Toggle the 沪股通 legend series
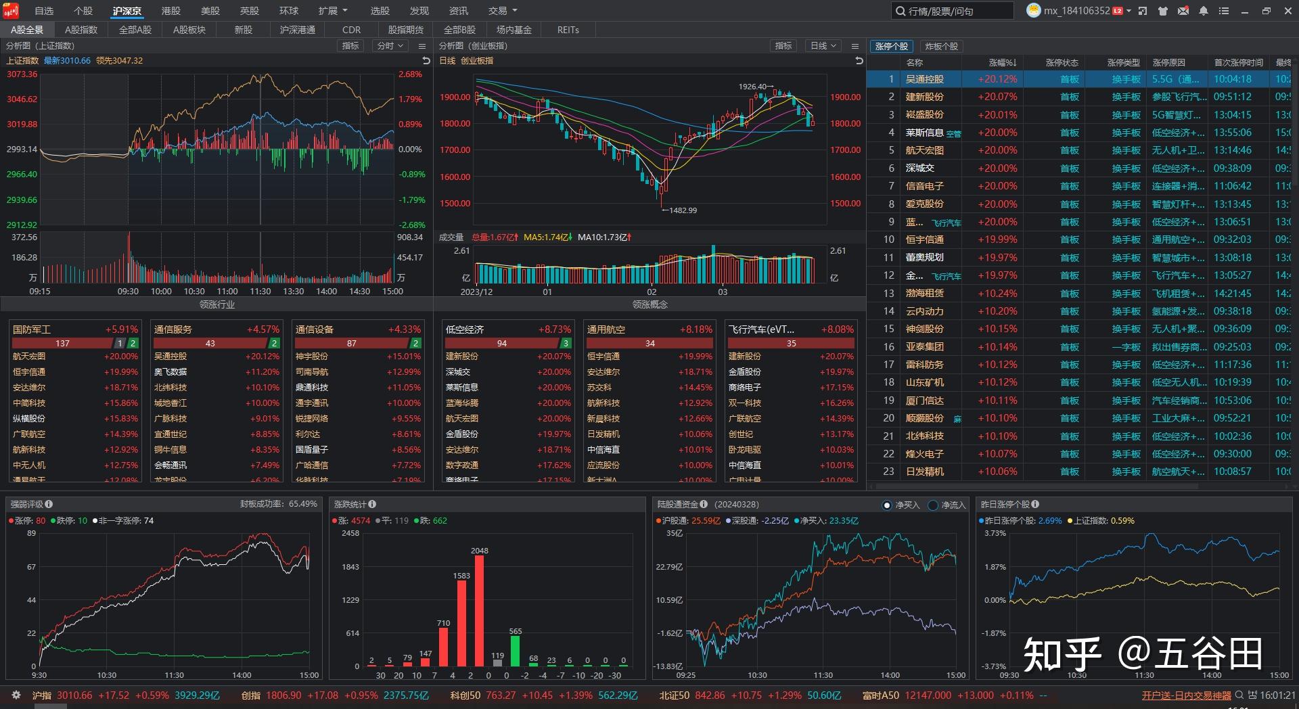 coord(688,521)
